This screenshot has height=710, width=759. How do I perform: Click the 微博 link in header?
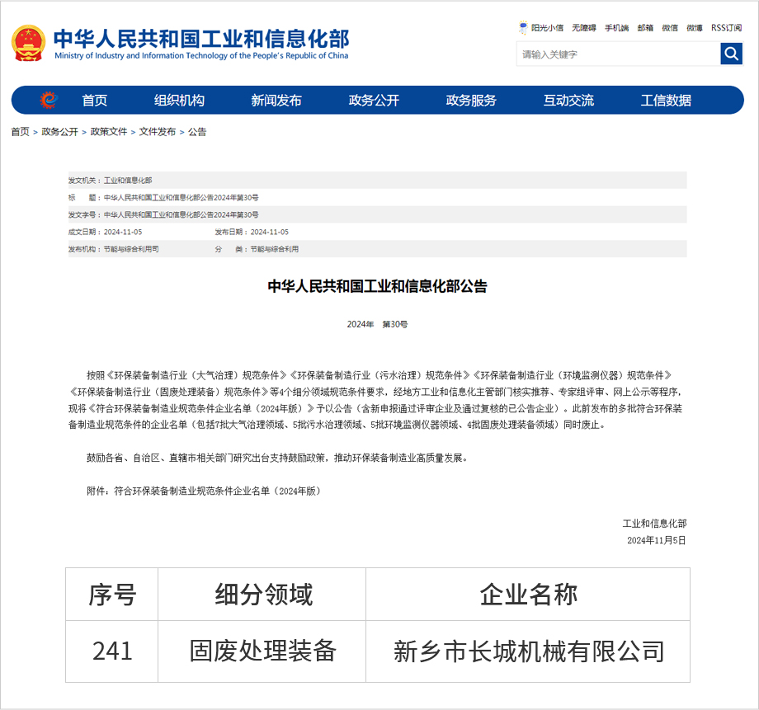pos(695,28)
